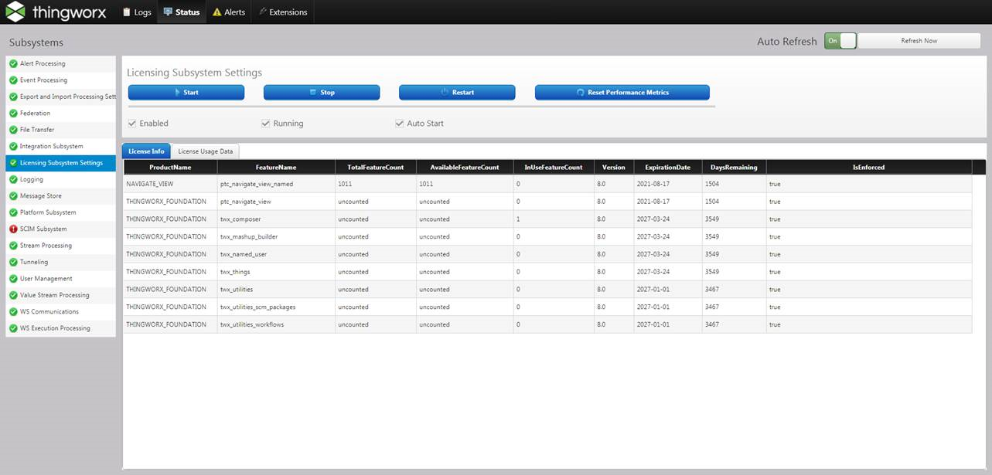Switch to the License Usage Data tab
The width and height of the screenshot is (992, 475).
tap(206, 151)
